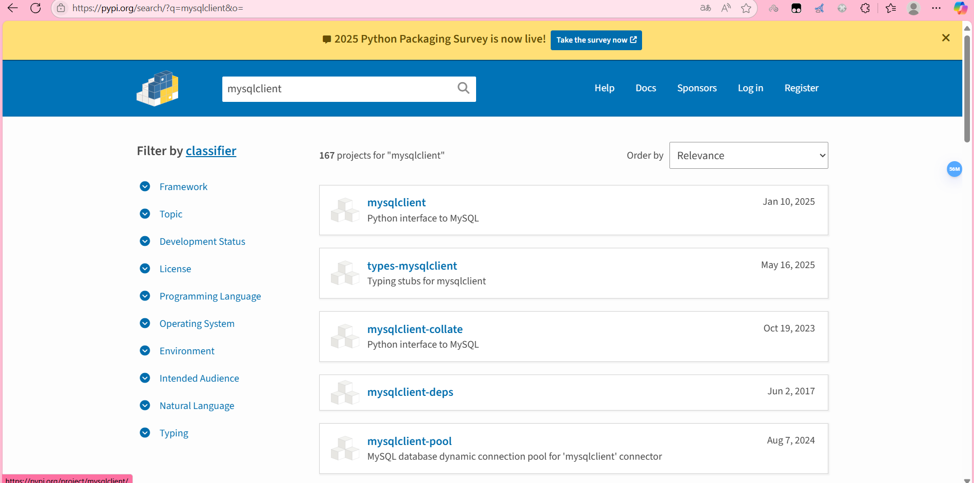Open Help in the PyPI header

pos(604,88)
